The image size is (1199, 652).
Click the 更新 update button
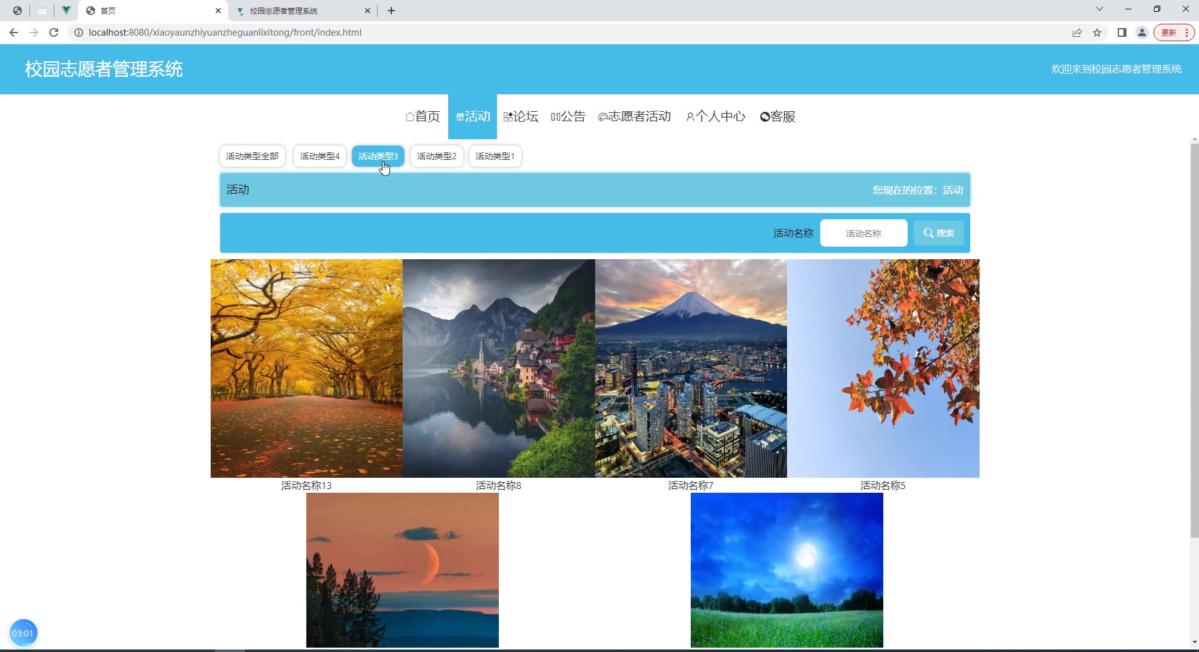coord(1169,32)
